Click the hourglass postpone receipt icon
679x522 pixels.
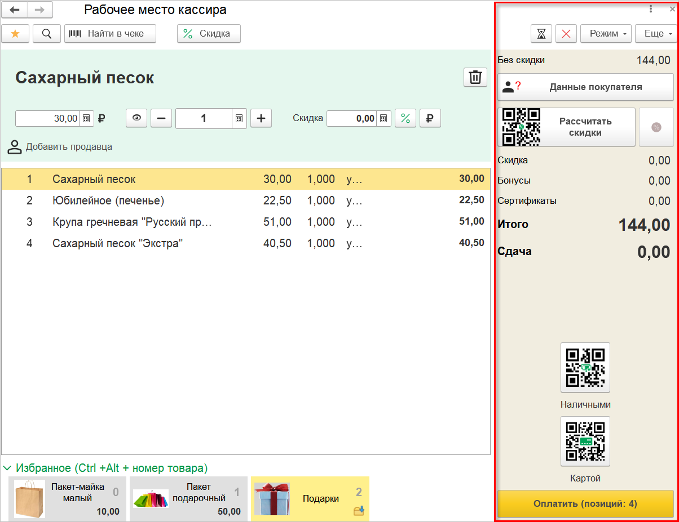point(541,34)
